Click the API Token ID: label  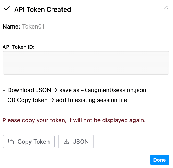tap(18, 47)
